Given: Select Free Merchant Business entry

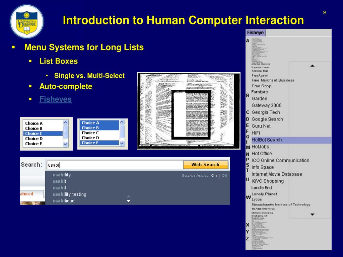Looking at the screenshot, I should point(273,80).
